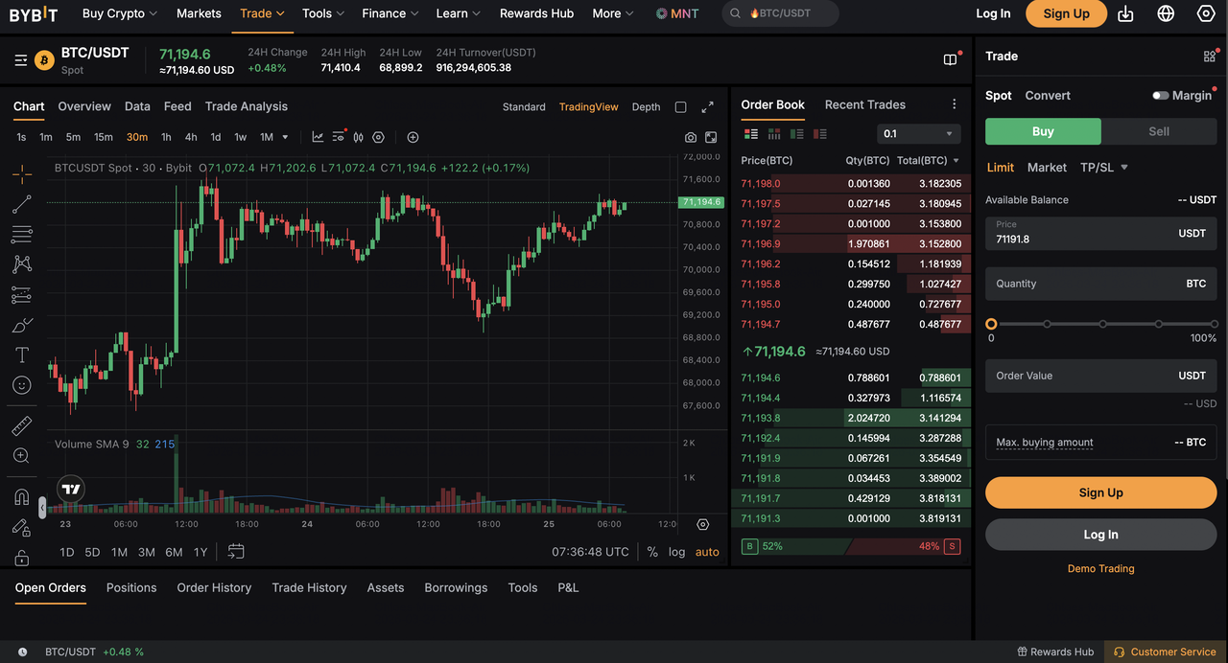Toggle the magnet snap mode icon
Viewport: 1228px width, 663px height.
point(21,496)
